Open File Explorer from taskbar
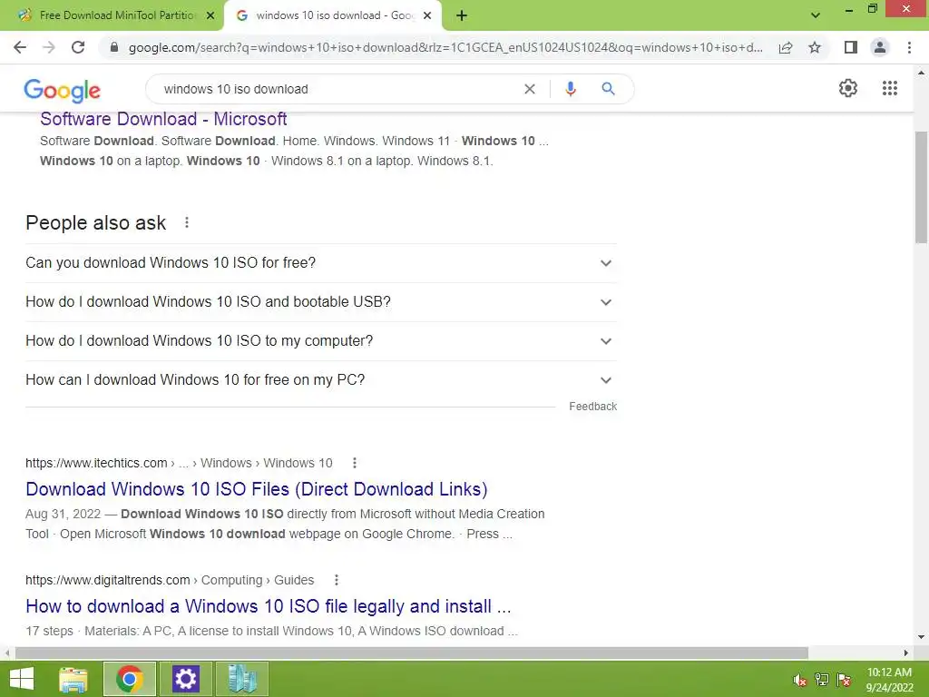Viewport: 929px width, 697px height. point(73,679)
